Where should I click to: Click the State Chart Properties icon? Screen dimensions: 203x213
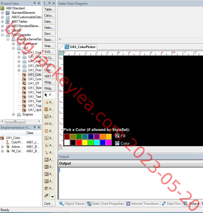[89, 204]
